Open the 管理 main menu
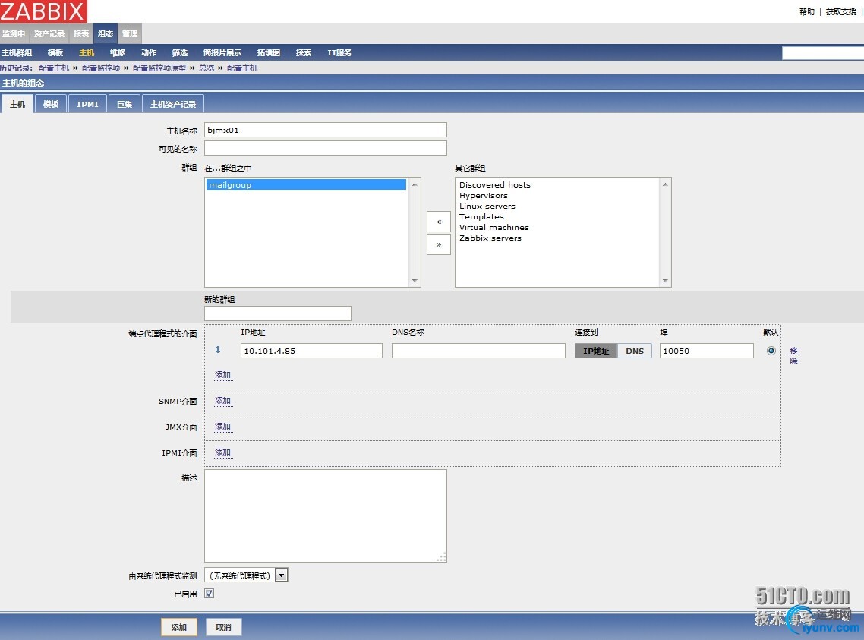Image resolution: width=864 pixels, height=640 pixels. tap(130, 33)
